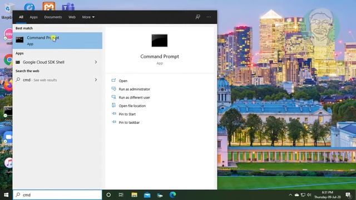This screenshot has height=200, width=356.
Task: Click the Microsoft Teams desktop icon
Action: (x=68, y=7)
